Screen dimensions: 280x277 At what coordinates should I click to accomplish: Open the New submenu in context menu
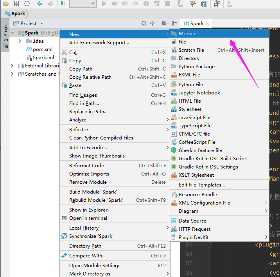(115, 34)
